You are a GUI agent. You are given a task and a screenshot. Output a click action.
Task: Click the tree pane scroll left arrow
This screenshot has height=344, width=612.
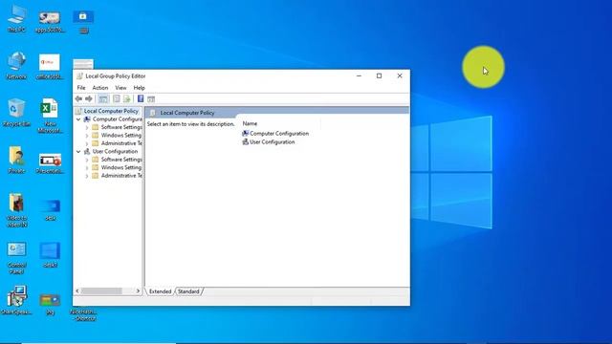tap(77, 290)
